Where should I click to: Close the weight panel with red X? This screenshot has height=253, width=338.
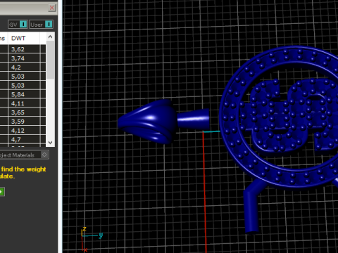(x=52, y=8)
